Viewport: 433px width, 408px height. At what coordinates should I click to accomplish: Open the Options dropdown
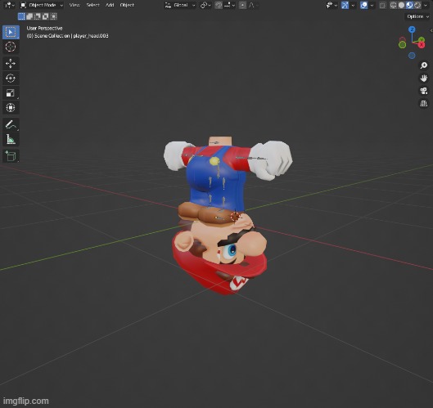[417, 16]
